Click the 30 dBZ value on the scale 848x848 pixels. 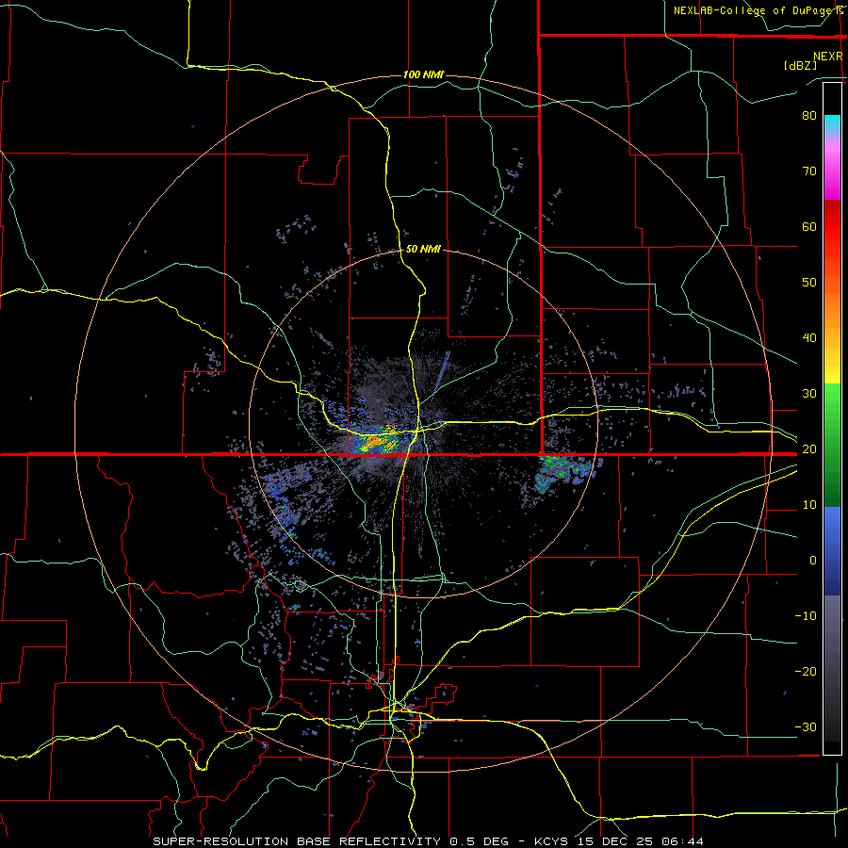point(809,394)
